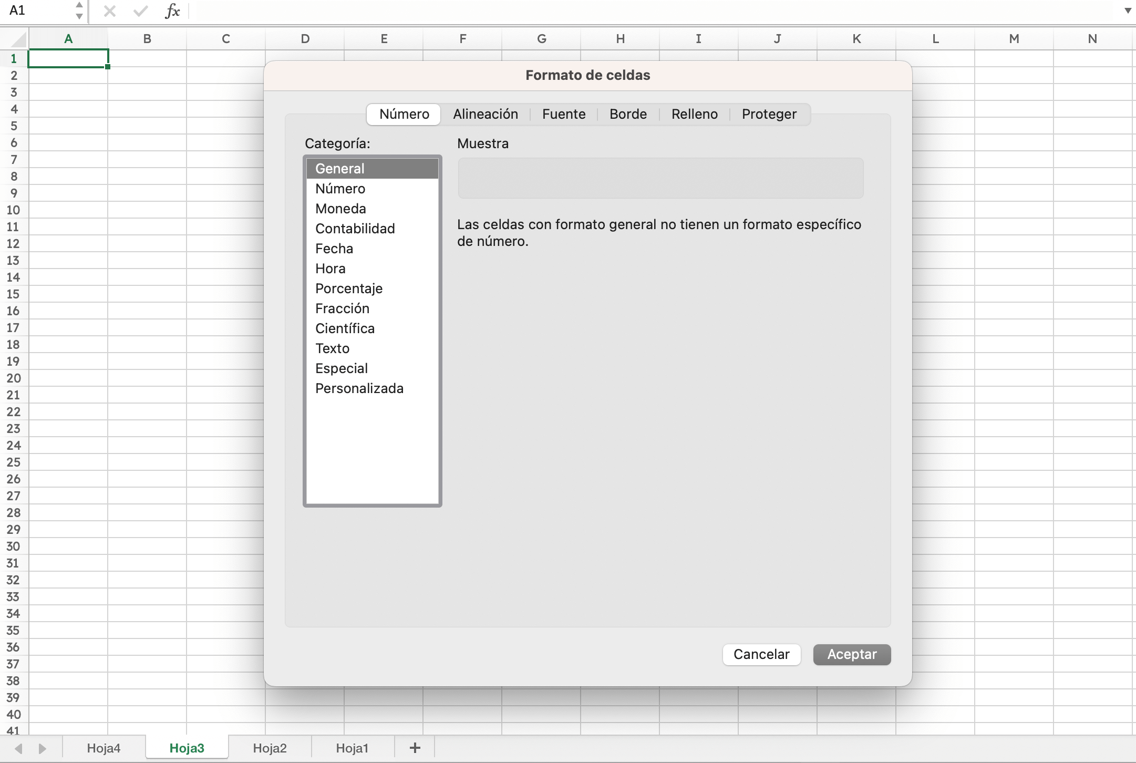
Task: Switch to the Hoja1 sheet tab
Action: click(x=352, y=747)
